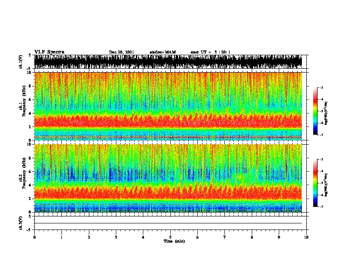Click the "ch.3(V)" axis label
This screenshot has height=266, width=345.
pyautogui.click(x=20, y=223)
